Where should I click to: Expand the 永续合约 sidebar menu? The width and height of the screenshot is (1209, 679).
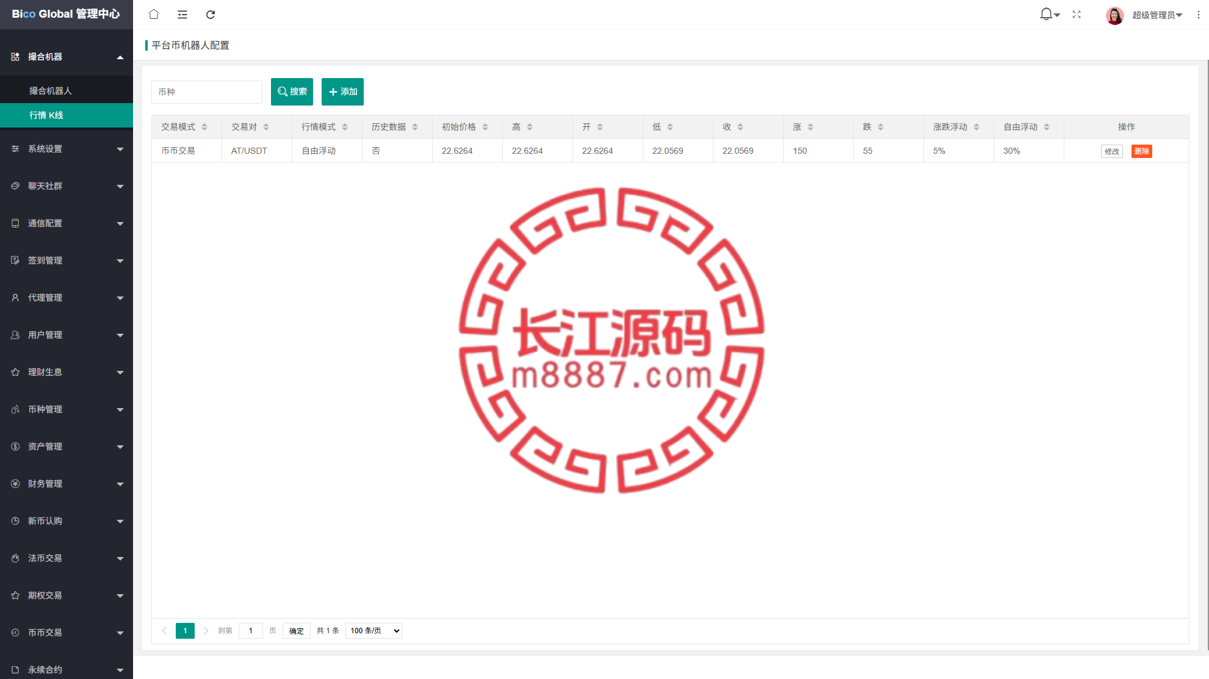pos(67,670)
